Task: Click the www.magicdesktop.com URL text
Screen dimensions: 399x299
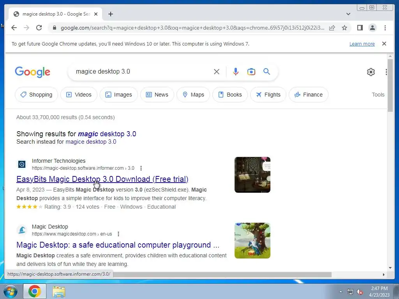Action: (72, 234)
